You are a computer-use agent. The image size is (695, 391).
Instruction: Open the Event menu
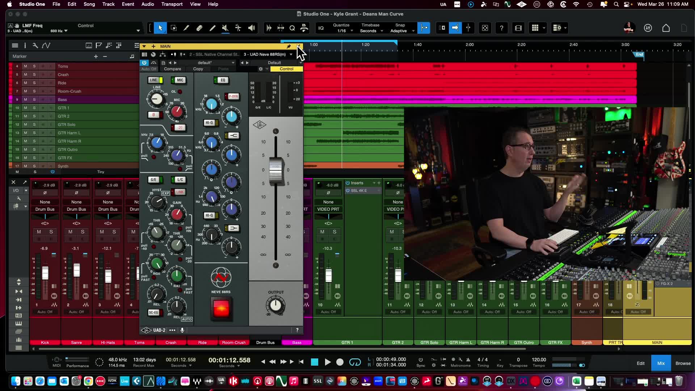coord(128,4)
